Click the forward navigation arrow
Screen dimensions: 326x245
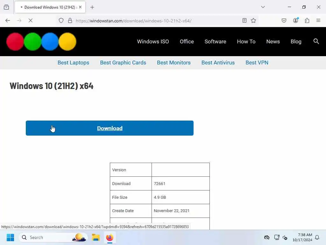tap(19, 20)
